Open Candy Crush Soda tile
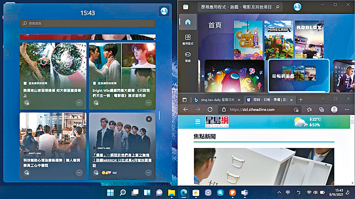The height and width of the screenshot is (199, 355). [x=248, y=40]
